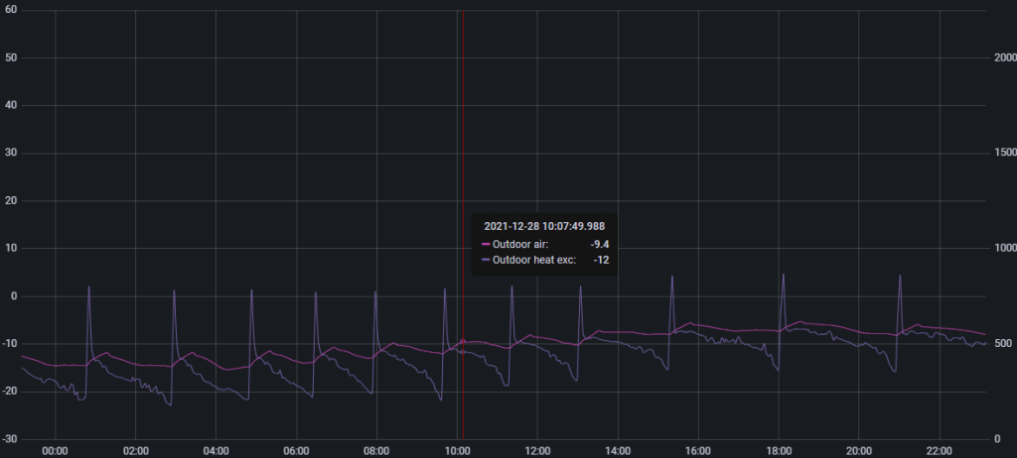Viewport: 1017px width, 458px height.
Task: Select the 22:00 tick label on time axis
Action: click(940, 450)
